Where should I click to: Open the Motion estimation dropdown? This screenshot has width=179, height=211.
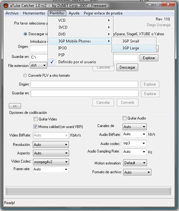click(135, 163)
